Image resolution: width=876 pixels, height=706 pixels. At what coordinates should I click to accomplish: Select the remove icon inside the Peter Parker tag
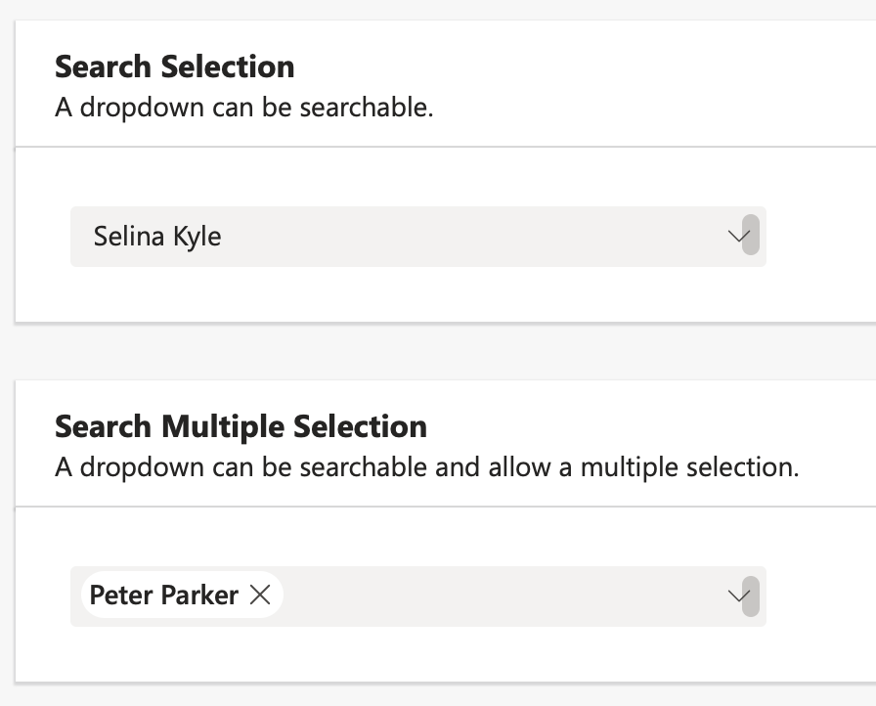(260, 595)
